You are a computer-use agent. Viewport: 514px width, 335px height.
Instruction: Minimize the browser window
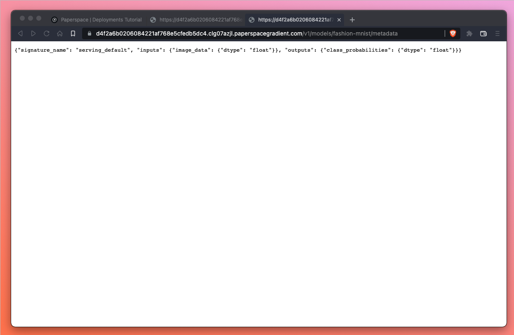click(31, 18)
